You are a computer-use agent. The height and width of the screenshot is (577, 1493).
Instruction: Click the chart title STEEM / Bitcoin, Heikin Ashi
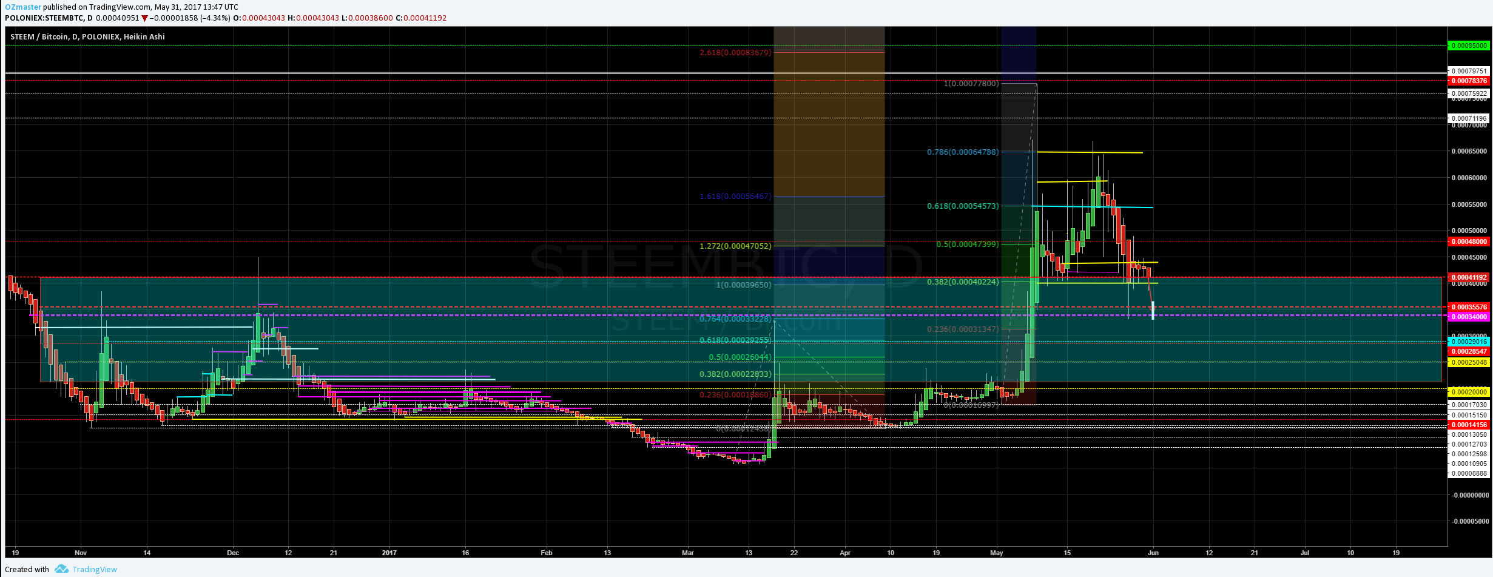click(88, 36)
